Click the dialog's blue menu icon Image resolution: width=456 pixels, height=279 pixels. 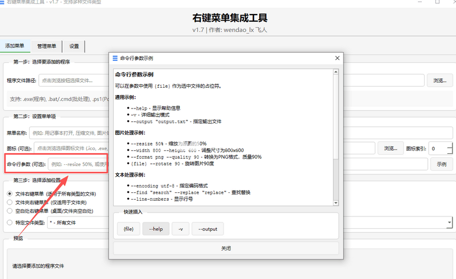115,58
